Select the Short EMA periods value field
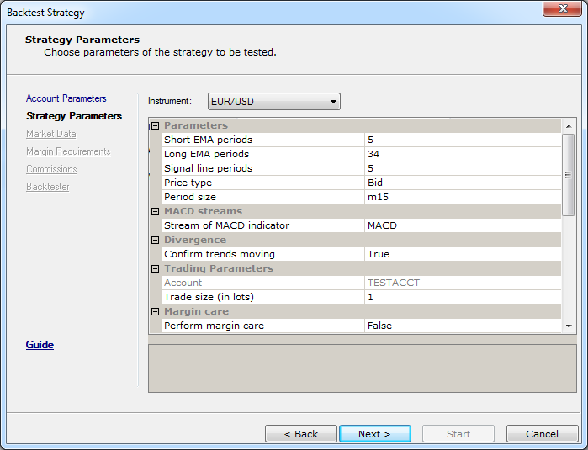 click(x=463, y=140)
